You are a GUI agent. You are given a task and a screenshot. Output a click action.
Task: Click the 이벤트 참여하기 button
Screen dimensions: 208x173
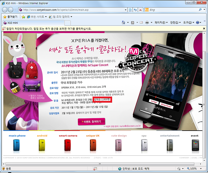(x=92, y=121)
